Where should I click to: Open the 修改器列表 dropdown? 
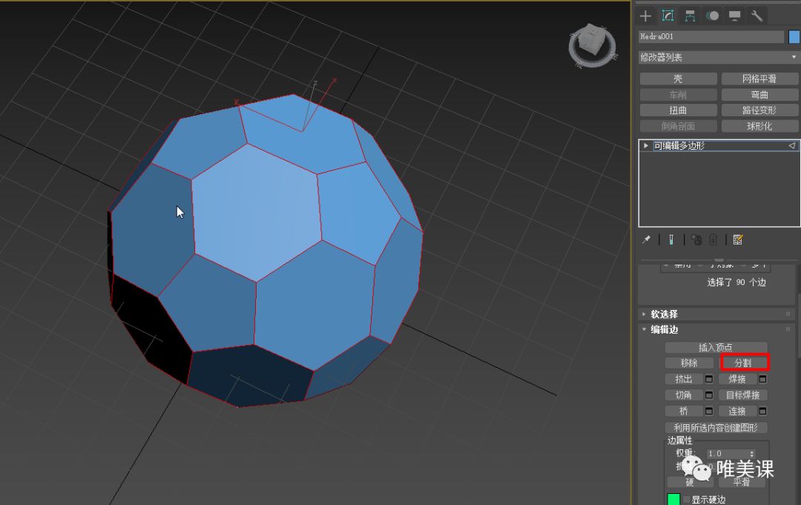[716, 57]
